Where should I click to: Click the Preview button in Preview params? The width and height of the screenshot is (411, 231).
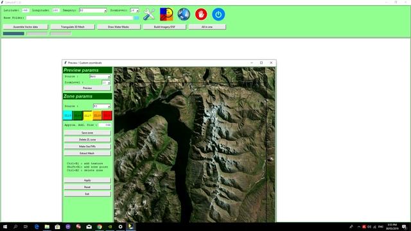coord(87,88)
